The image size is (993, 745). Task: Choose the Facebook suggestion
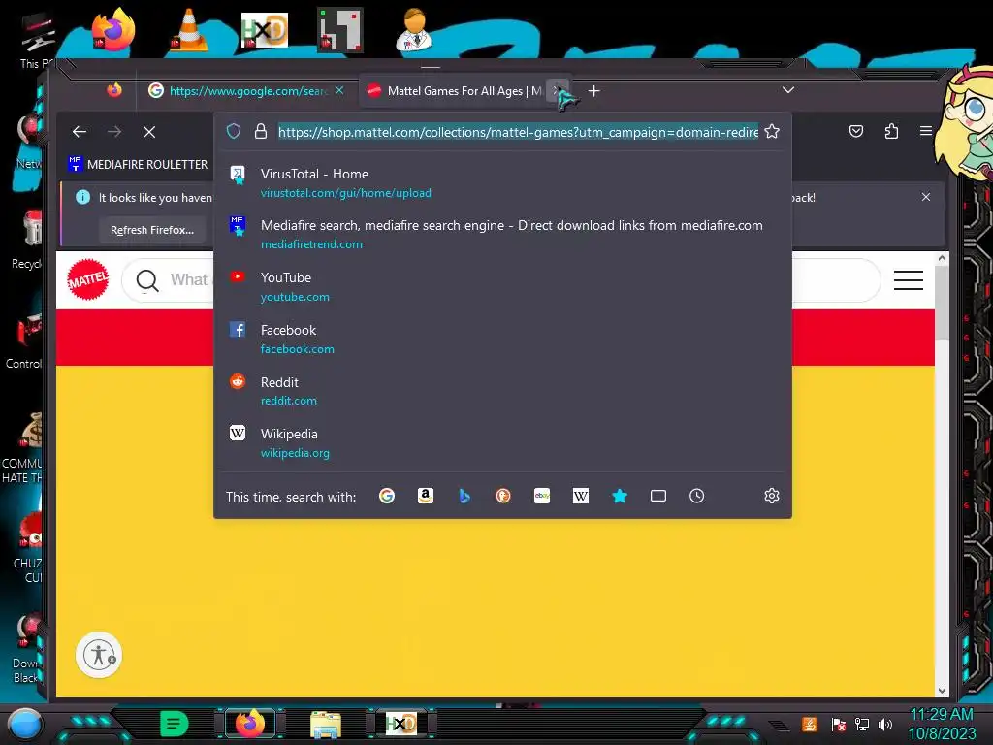click(503, 339)
